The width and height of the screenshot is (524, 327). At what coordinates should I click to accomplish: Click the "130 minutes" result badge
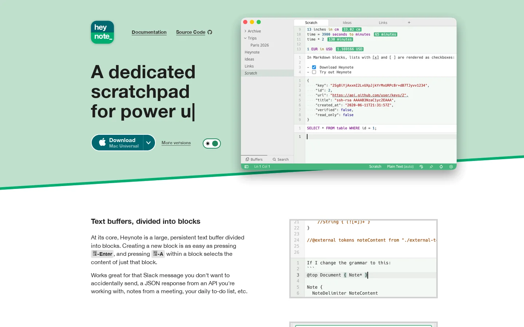pos(340,39)
